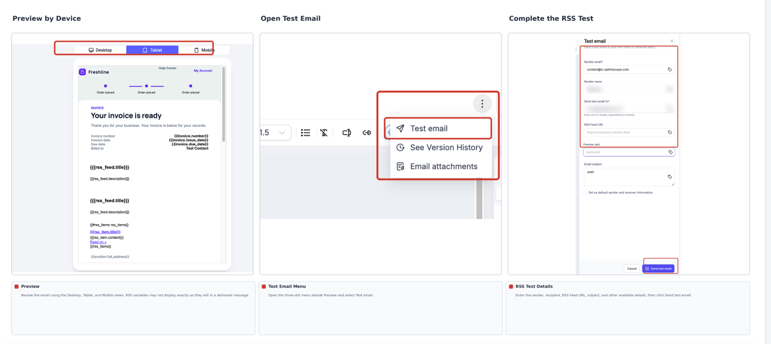Click the Send test email to* label
771x344 pixels.
(x=597, y=101)
